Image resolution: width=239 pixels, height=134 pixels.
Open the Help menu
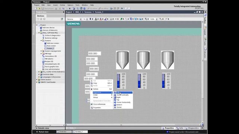coord(92,5)
